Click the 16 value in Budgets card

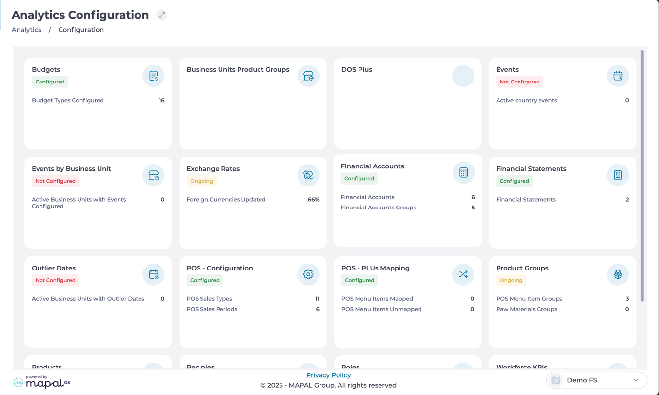click(x=161, y=100)
